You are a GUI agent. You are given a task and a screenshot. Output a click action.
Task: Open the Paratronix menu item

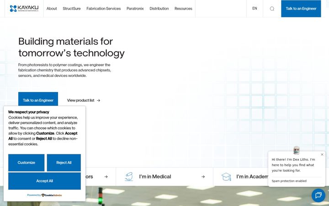pos(135,9)
